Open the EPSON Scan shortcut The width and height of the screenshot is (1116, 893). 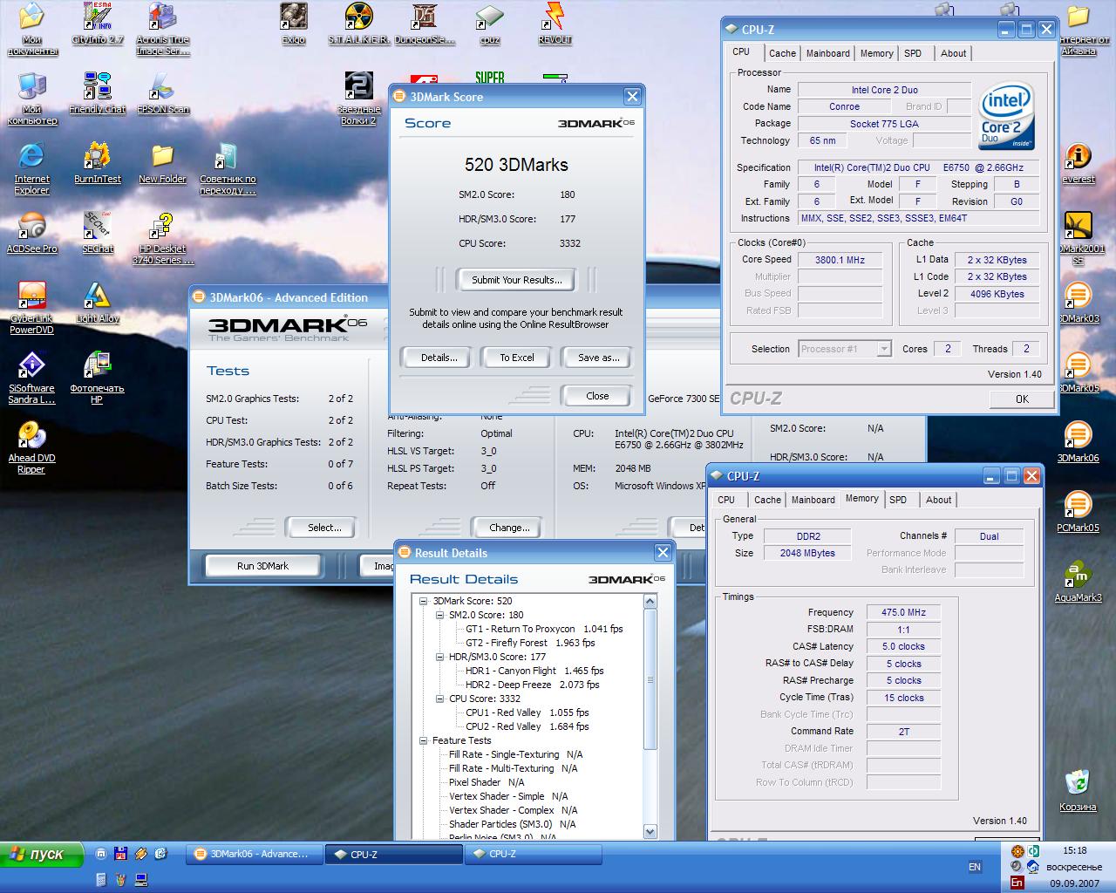click(162, 94)
